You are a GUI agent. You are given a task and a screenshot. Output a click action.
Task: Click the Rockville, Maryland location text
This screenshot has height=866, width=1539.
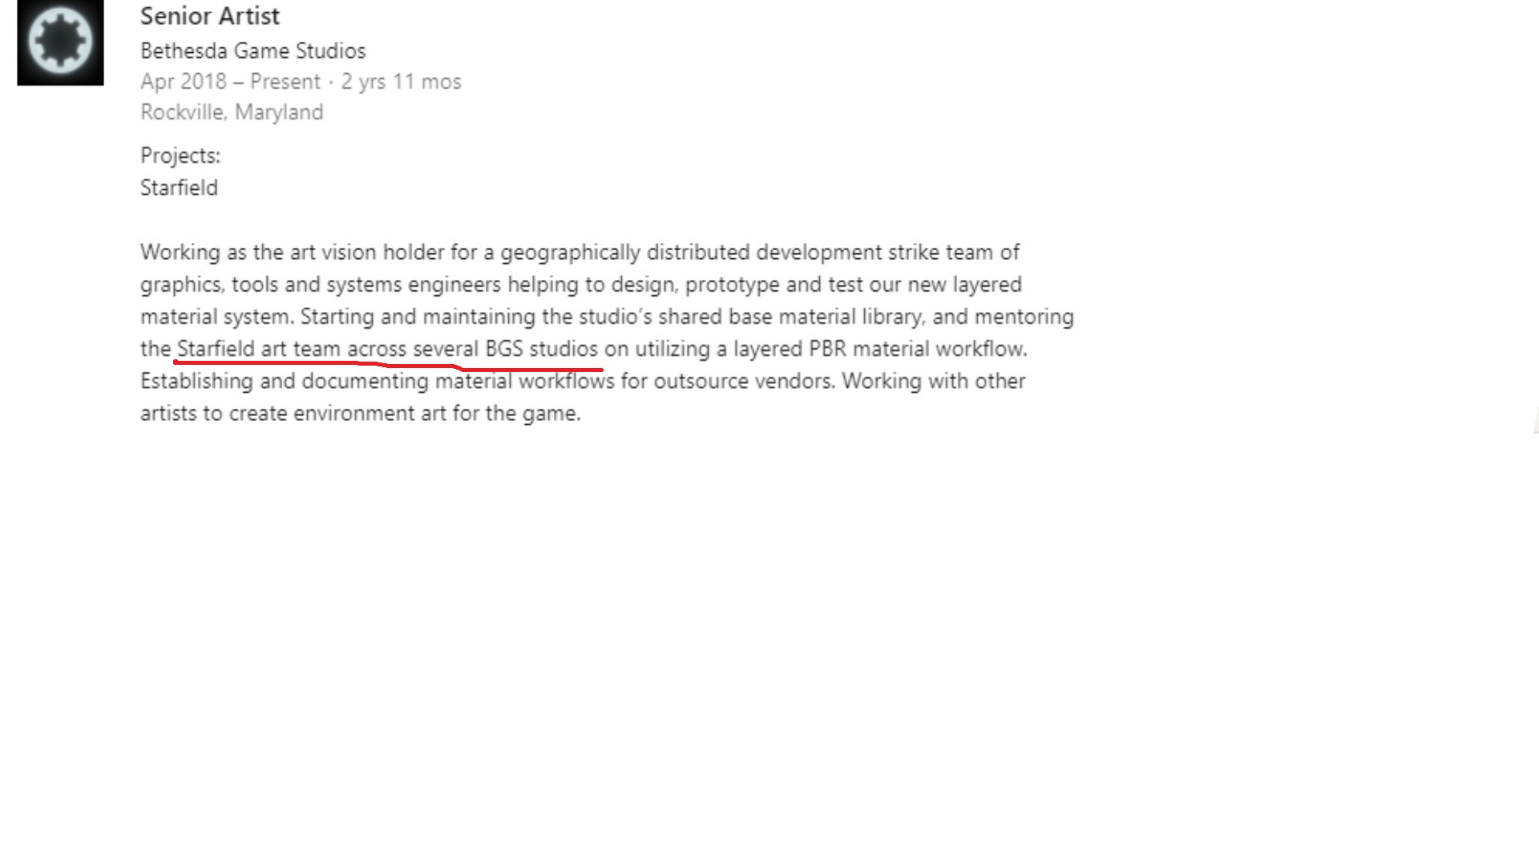coord(232,112)
